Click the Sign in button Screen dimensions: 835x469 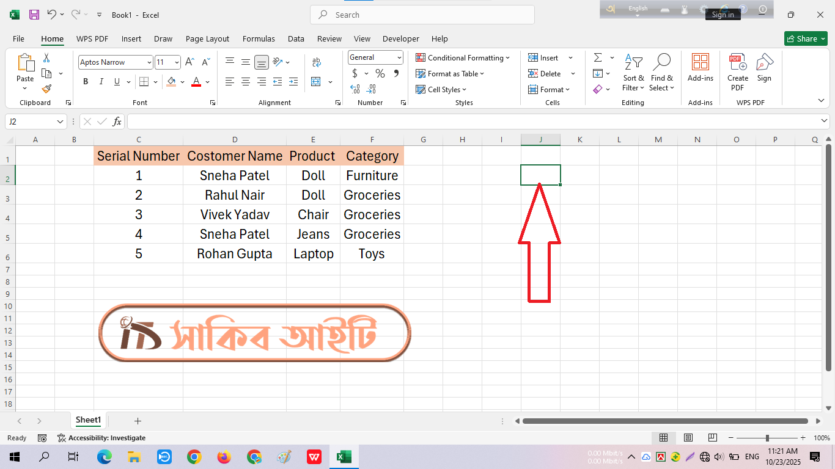coord(723,15)
